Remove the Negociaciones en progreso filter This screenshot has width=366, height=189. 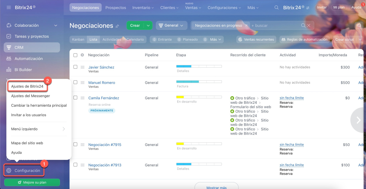[246, 25]
